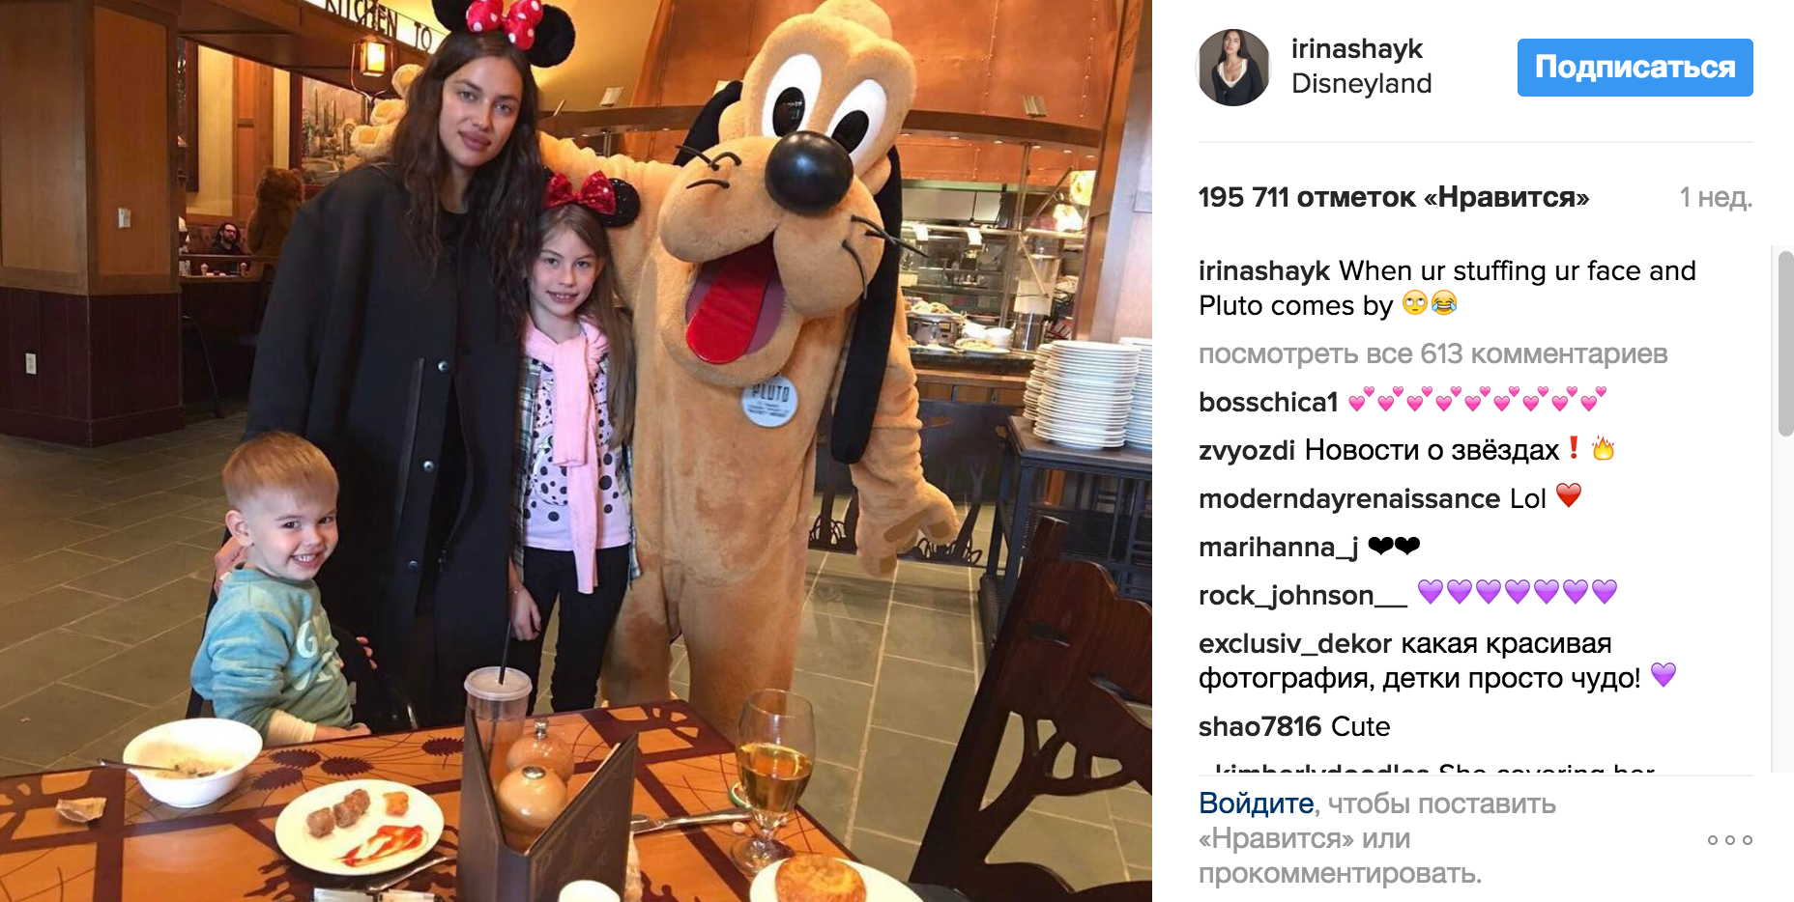Open the marihanna_j commenter profile

tap(1278, 547)
